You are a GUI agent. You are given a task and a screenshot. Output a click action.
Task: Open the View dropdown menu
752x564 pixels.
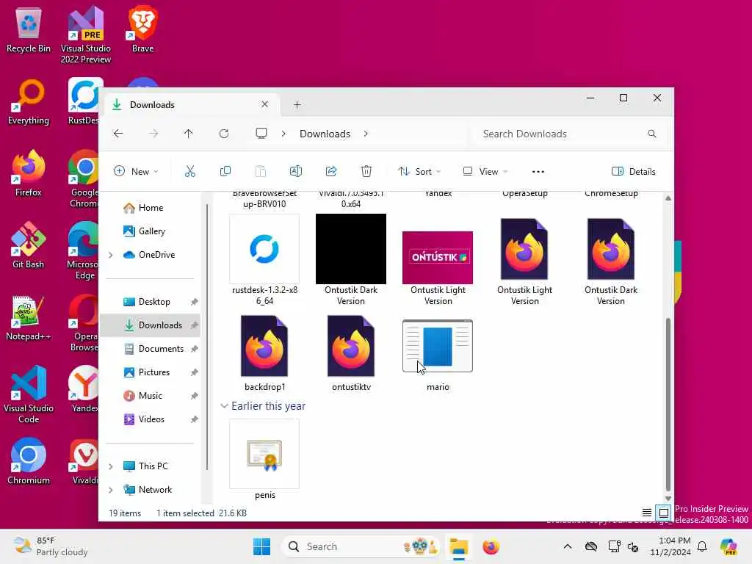point(485,171)
